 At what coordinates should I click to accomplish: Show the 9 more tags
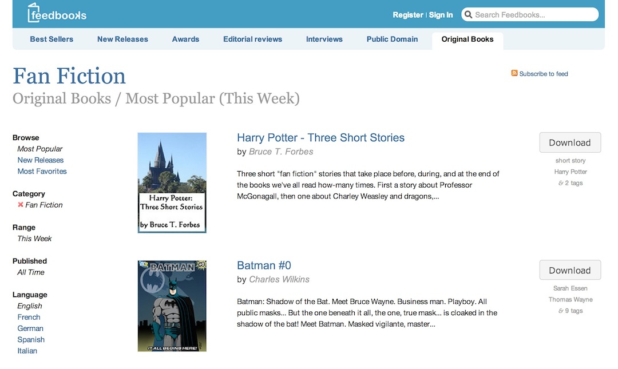pos(571,311)
